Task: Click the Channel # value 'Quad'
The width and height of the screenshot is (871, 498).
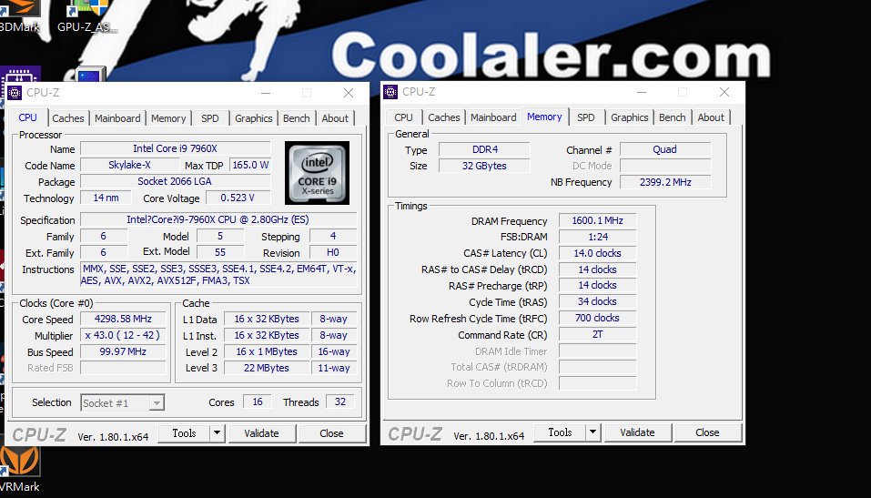Action: point(665,149)
